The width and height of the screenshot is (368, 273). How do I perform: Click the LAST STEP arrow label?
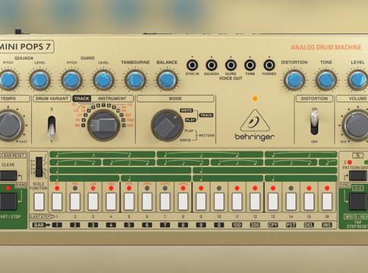pos(42,217)
